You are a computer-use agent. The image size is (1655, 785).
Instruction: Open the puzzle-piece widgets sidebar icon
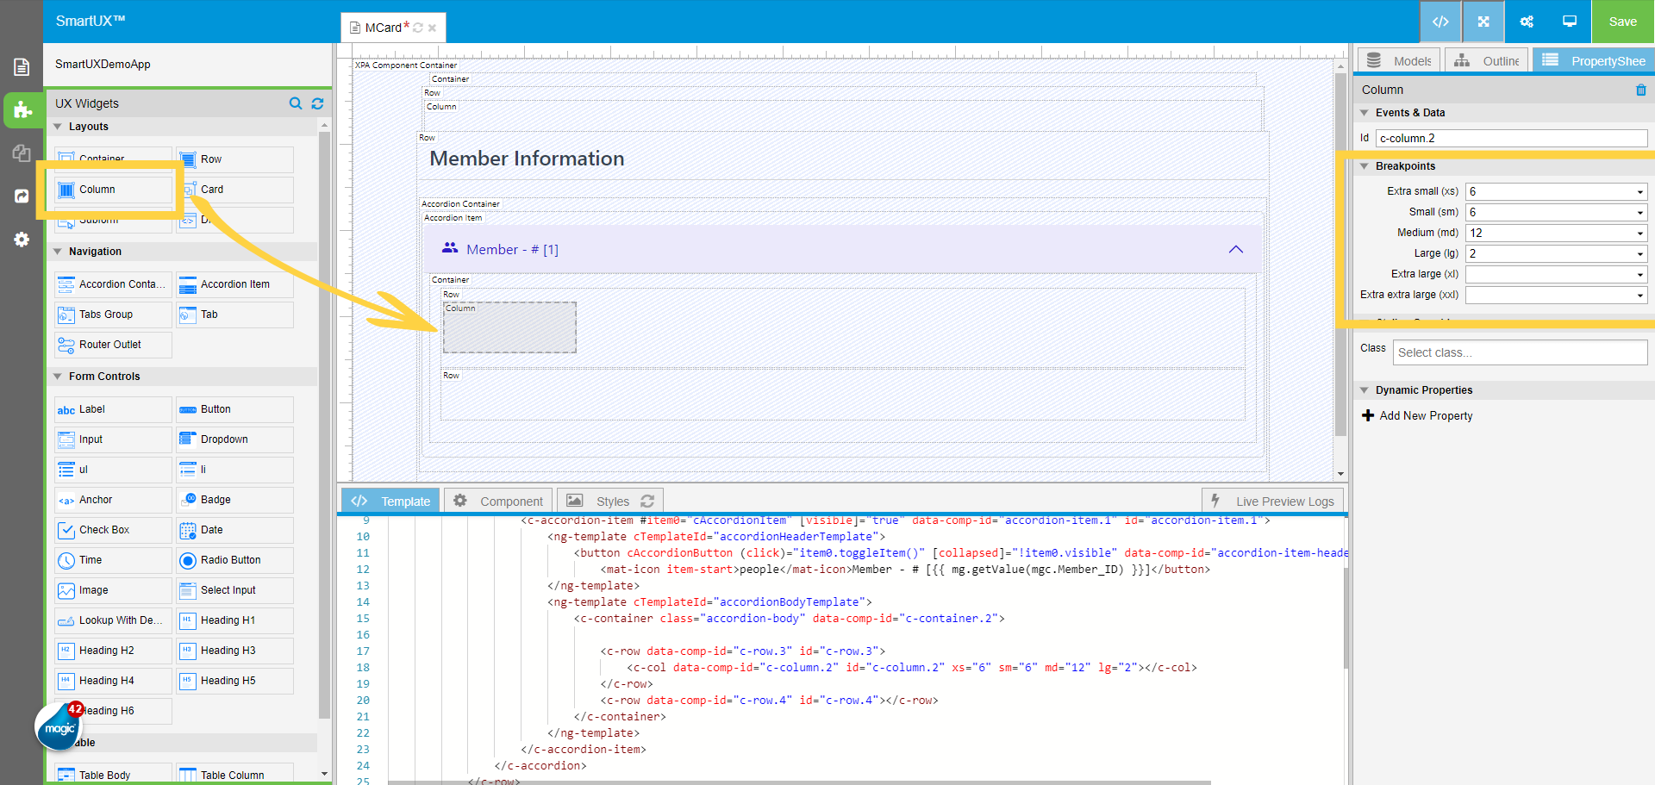[22, 110]
